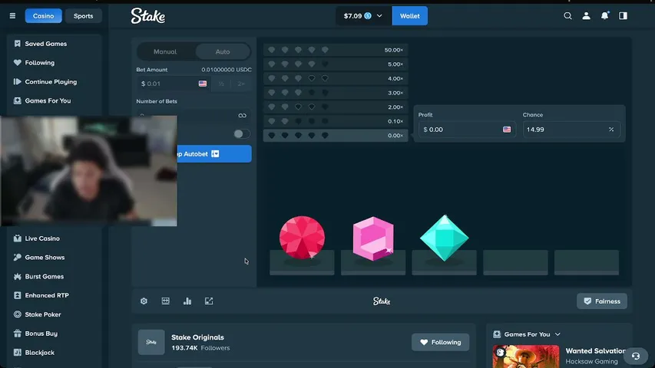Screen dimensions: 655x368
Task: Click the Bet Amount input field
Action: click(173, 84)
